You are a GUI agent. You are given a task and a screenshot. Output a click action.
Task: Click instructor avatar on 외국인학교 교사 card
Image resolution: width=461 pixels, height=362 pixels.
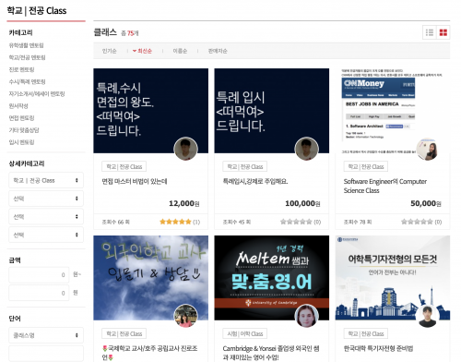pos(185,316)
